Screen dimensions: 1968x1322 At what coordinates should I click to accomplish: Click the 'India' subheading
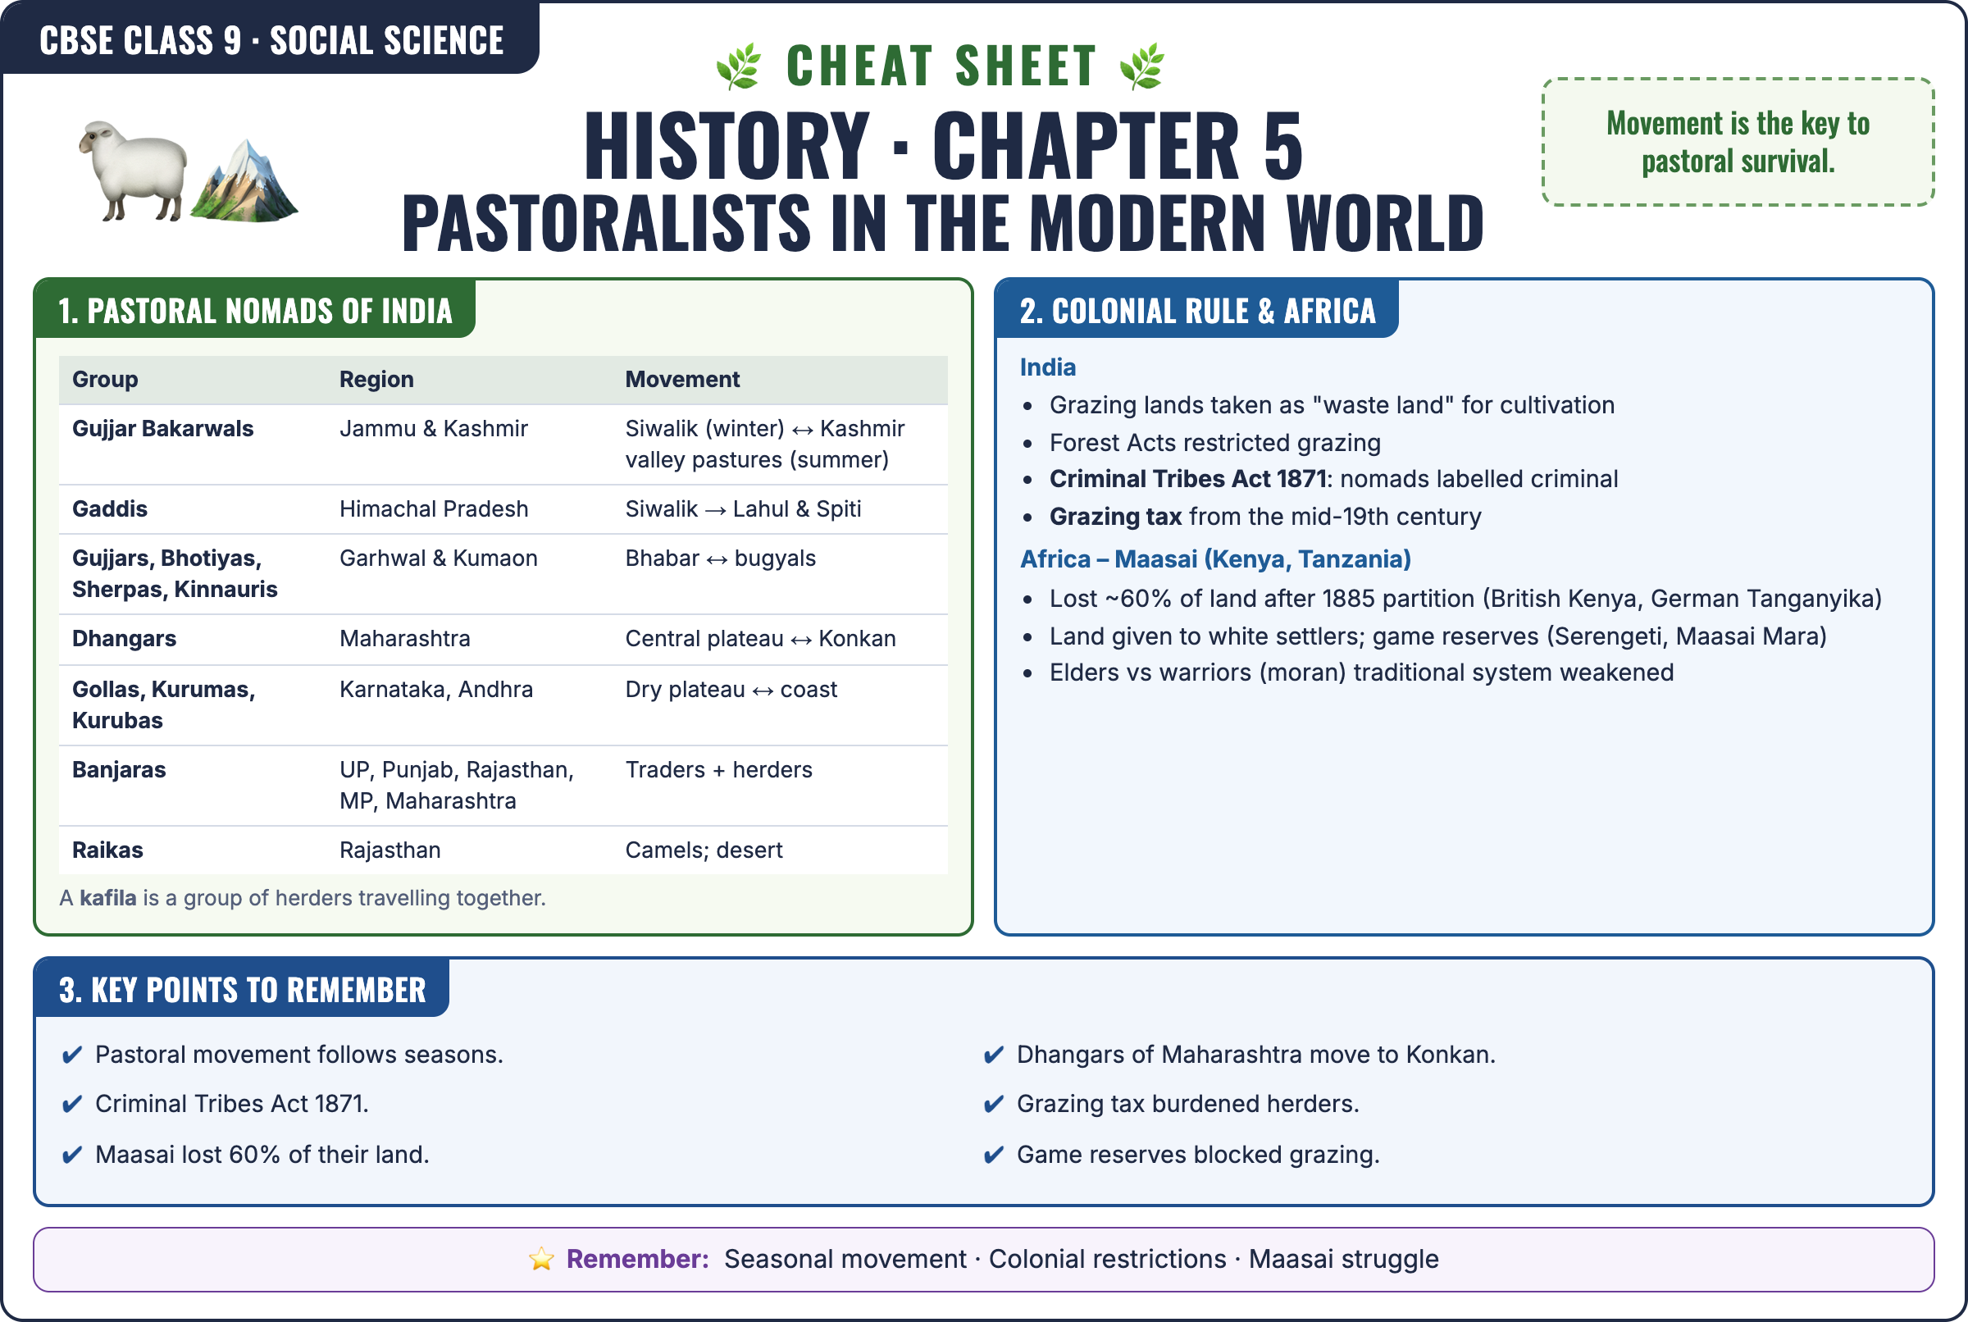pyautogui.click(x=1047, y=367)
